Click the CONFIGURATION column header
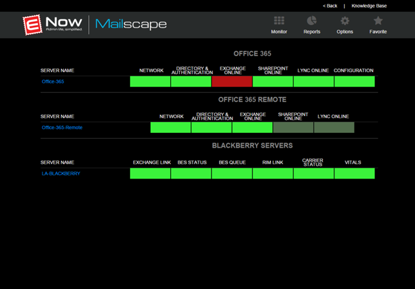The height and width of the screenshot is (289, 415). [353, 70]
